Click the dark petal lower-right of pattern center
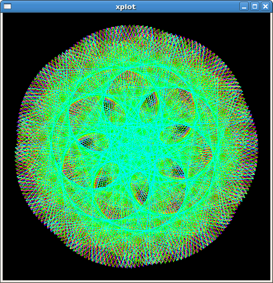Viewport: 273px width, 283px height. pyautogui.click(x=171, y=168)
